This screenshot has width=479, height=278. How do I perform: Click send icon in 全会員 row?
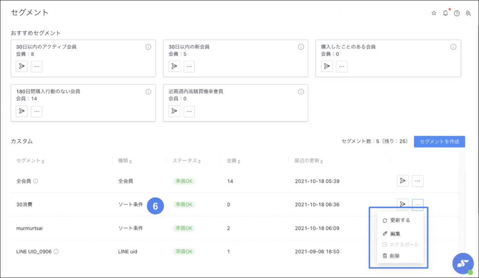pos(402,181)
